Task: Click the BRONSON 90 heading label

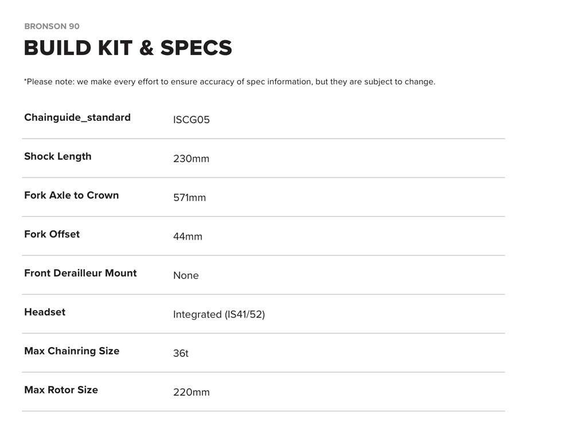Action: pyautogui.click(x=52, y=26)
